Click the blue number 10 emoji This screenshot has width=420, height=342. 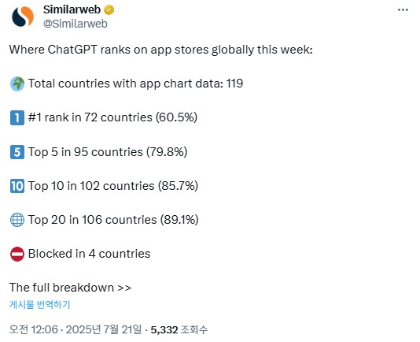17,186
